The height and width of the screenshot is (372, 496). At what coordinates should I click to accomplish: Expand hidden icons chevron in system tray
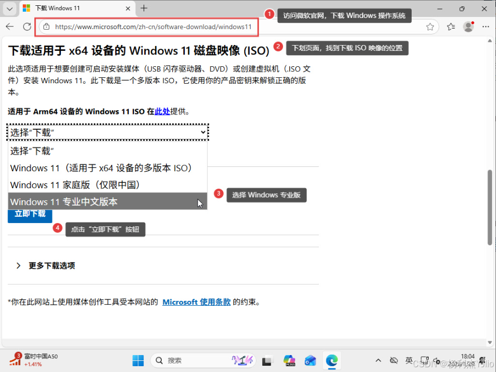[x=378, y=360]
